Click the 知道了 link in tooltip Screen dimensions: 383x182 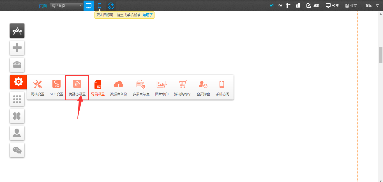pos(147,15)
